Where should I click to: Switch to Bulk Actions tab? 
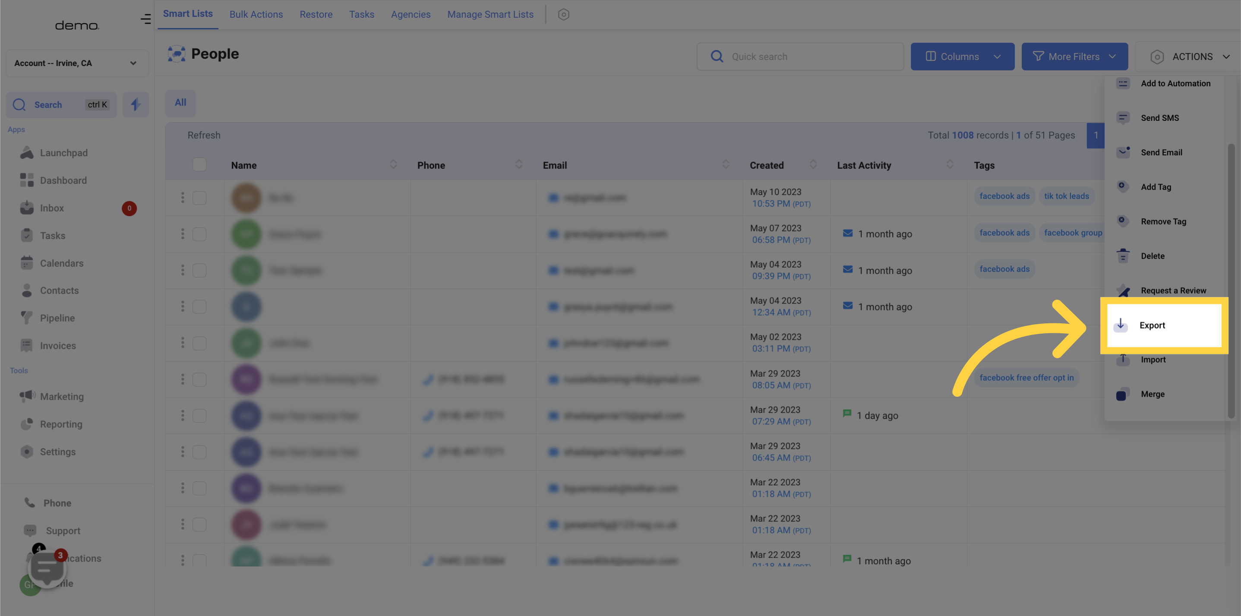click(x=256, y=14)
